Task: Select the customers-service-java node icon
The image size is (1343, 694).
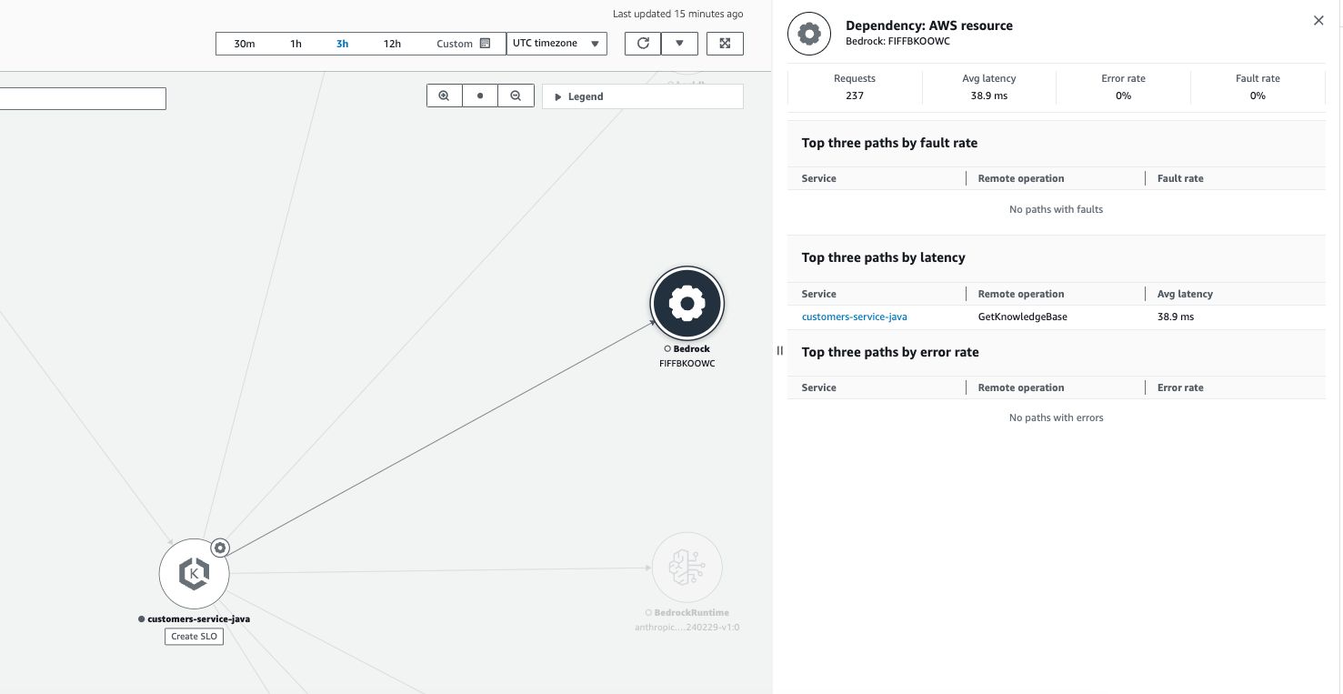Action: tap(194, 573)
